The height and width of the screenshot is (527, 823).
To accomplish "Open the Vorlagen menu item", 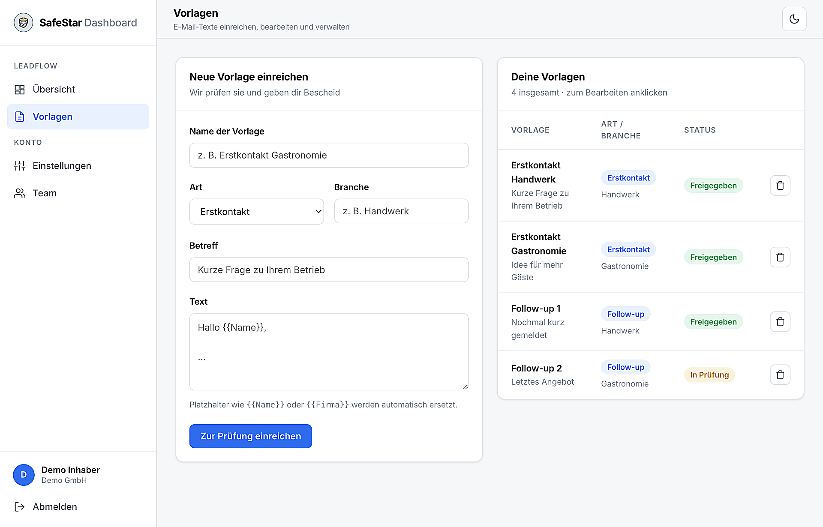I will pyautogui.click(x=78, y=117).
